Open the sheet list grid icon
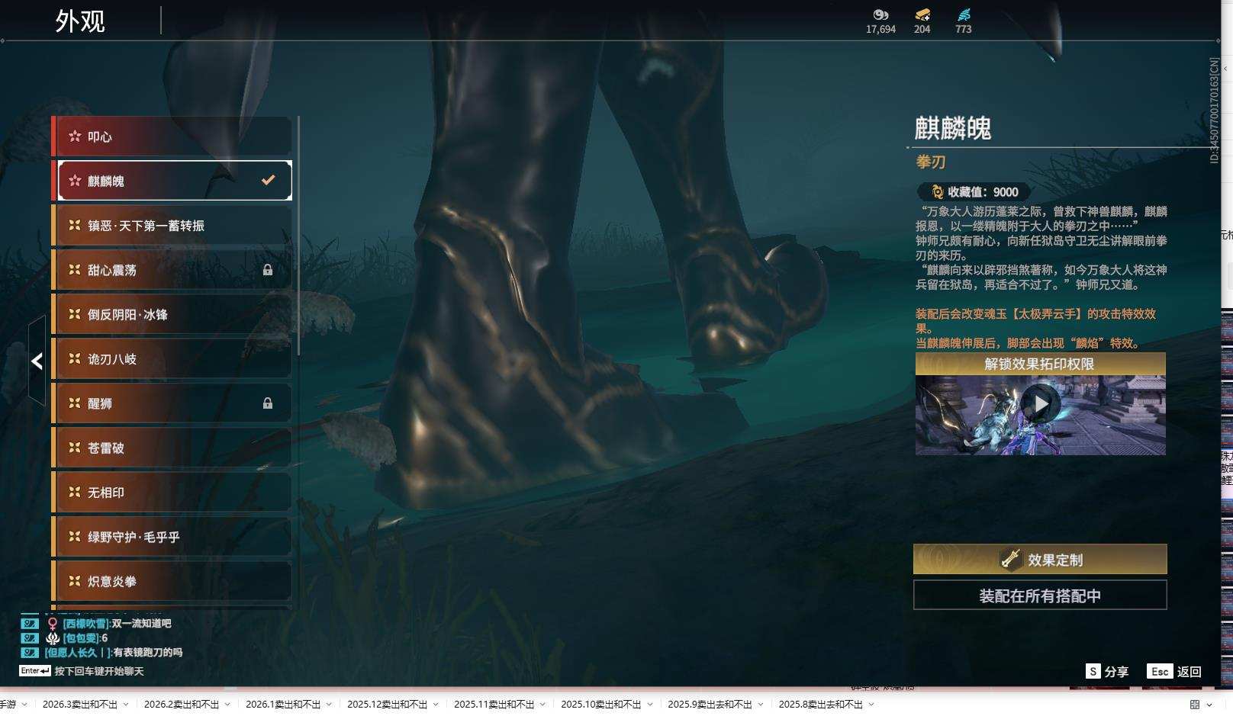1233x716 pixels. [1195, 705]
